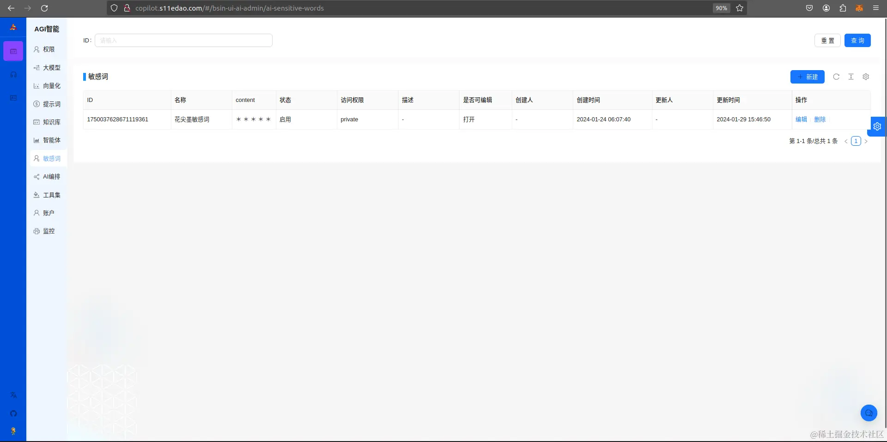Open the Firefox account icon

coord(826,8)
